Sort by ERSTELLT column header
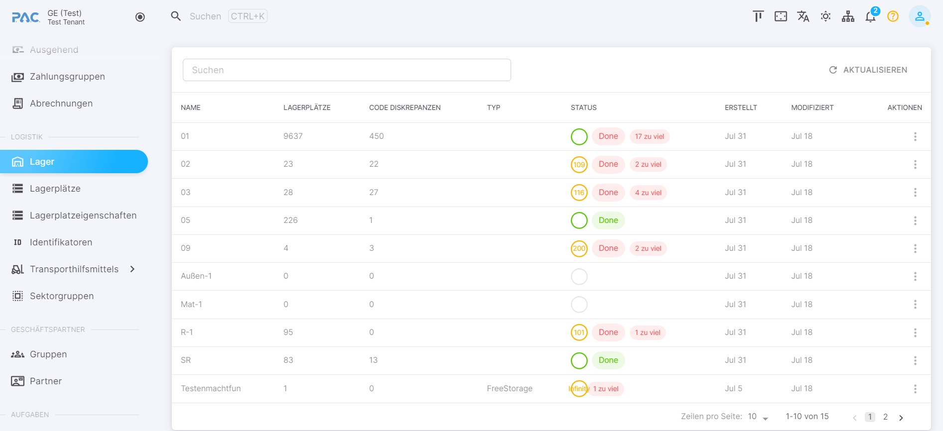 (x=741, y=108)
